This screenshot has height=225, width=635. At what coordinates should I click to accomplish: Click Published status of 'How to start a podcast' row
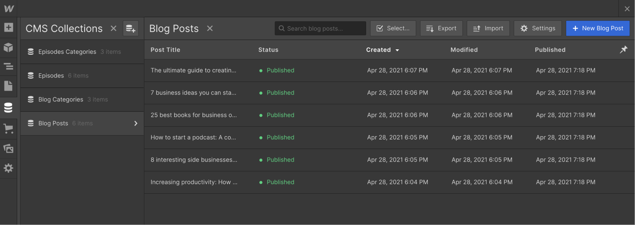point(277,137)
